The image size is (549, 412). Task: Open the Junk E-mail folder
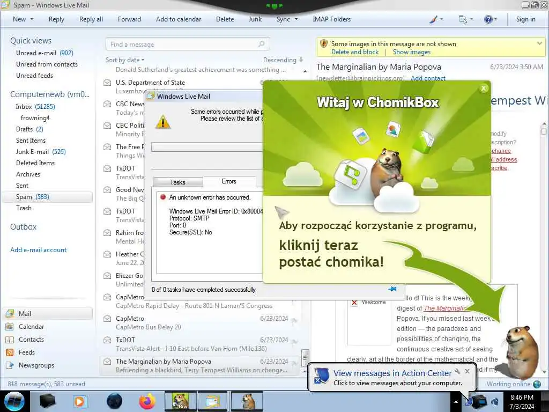[x=41, y=152]
